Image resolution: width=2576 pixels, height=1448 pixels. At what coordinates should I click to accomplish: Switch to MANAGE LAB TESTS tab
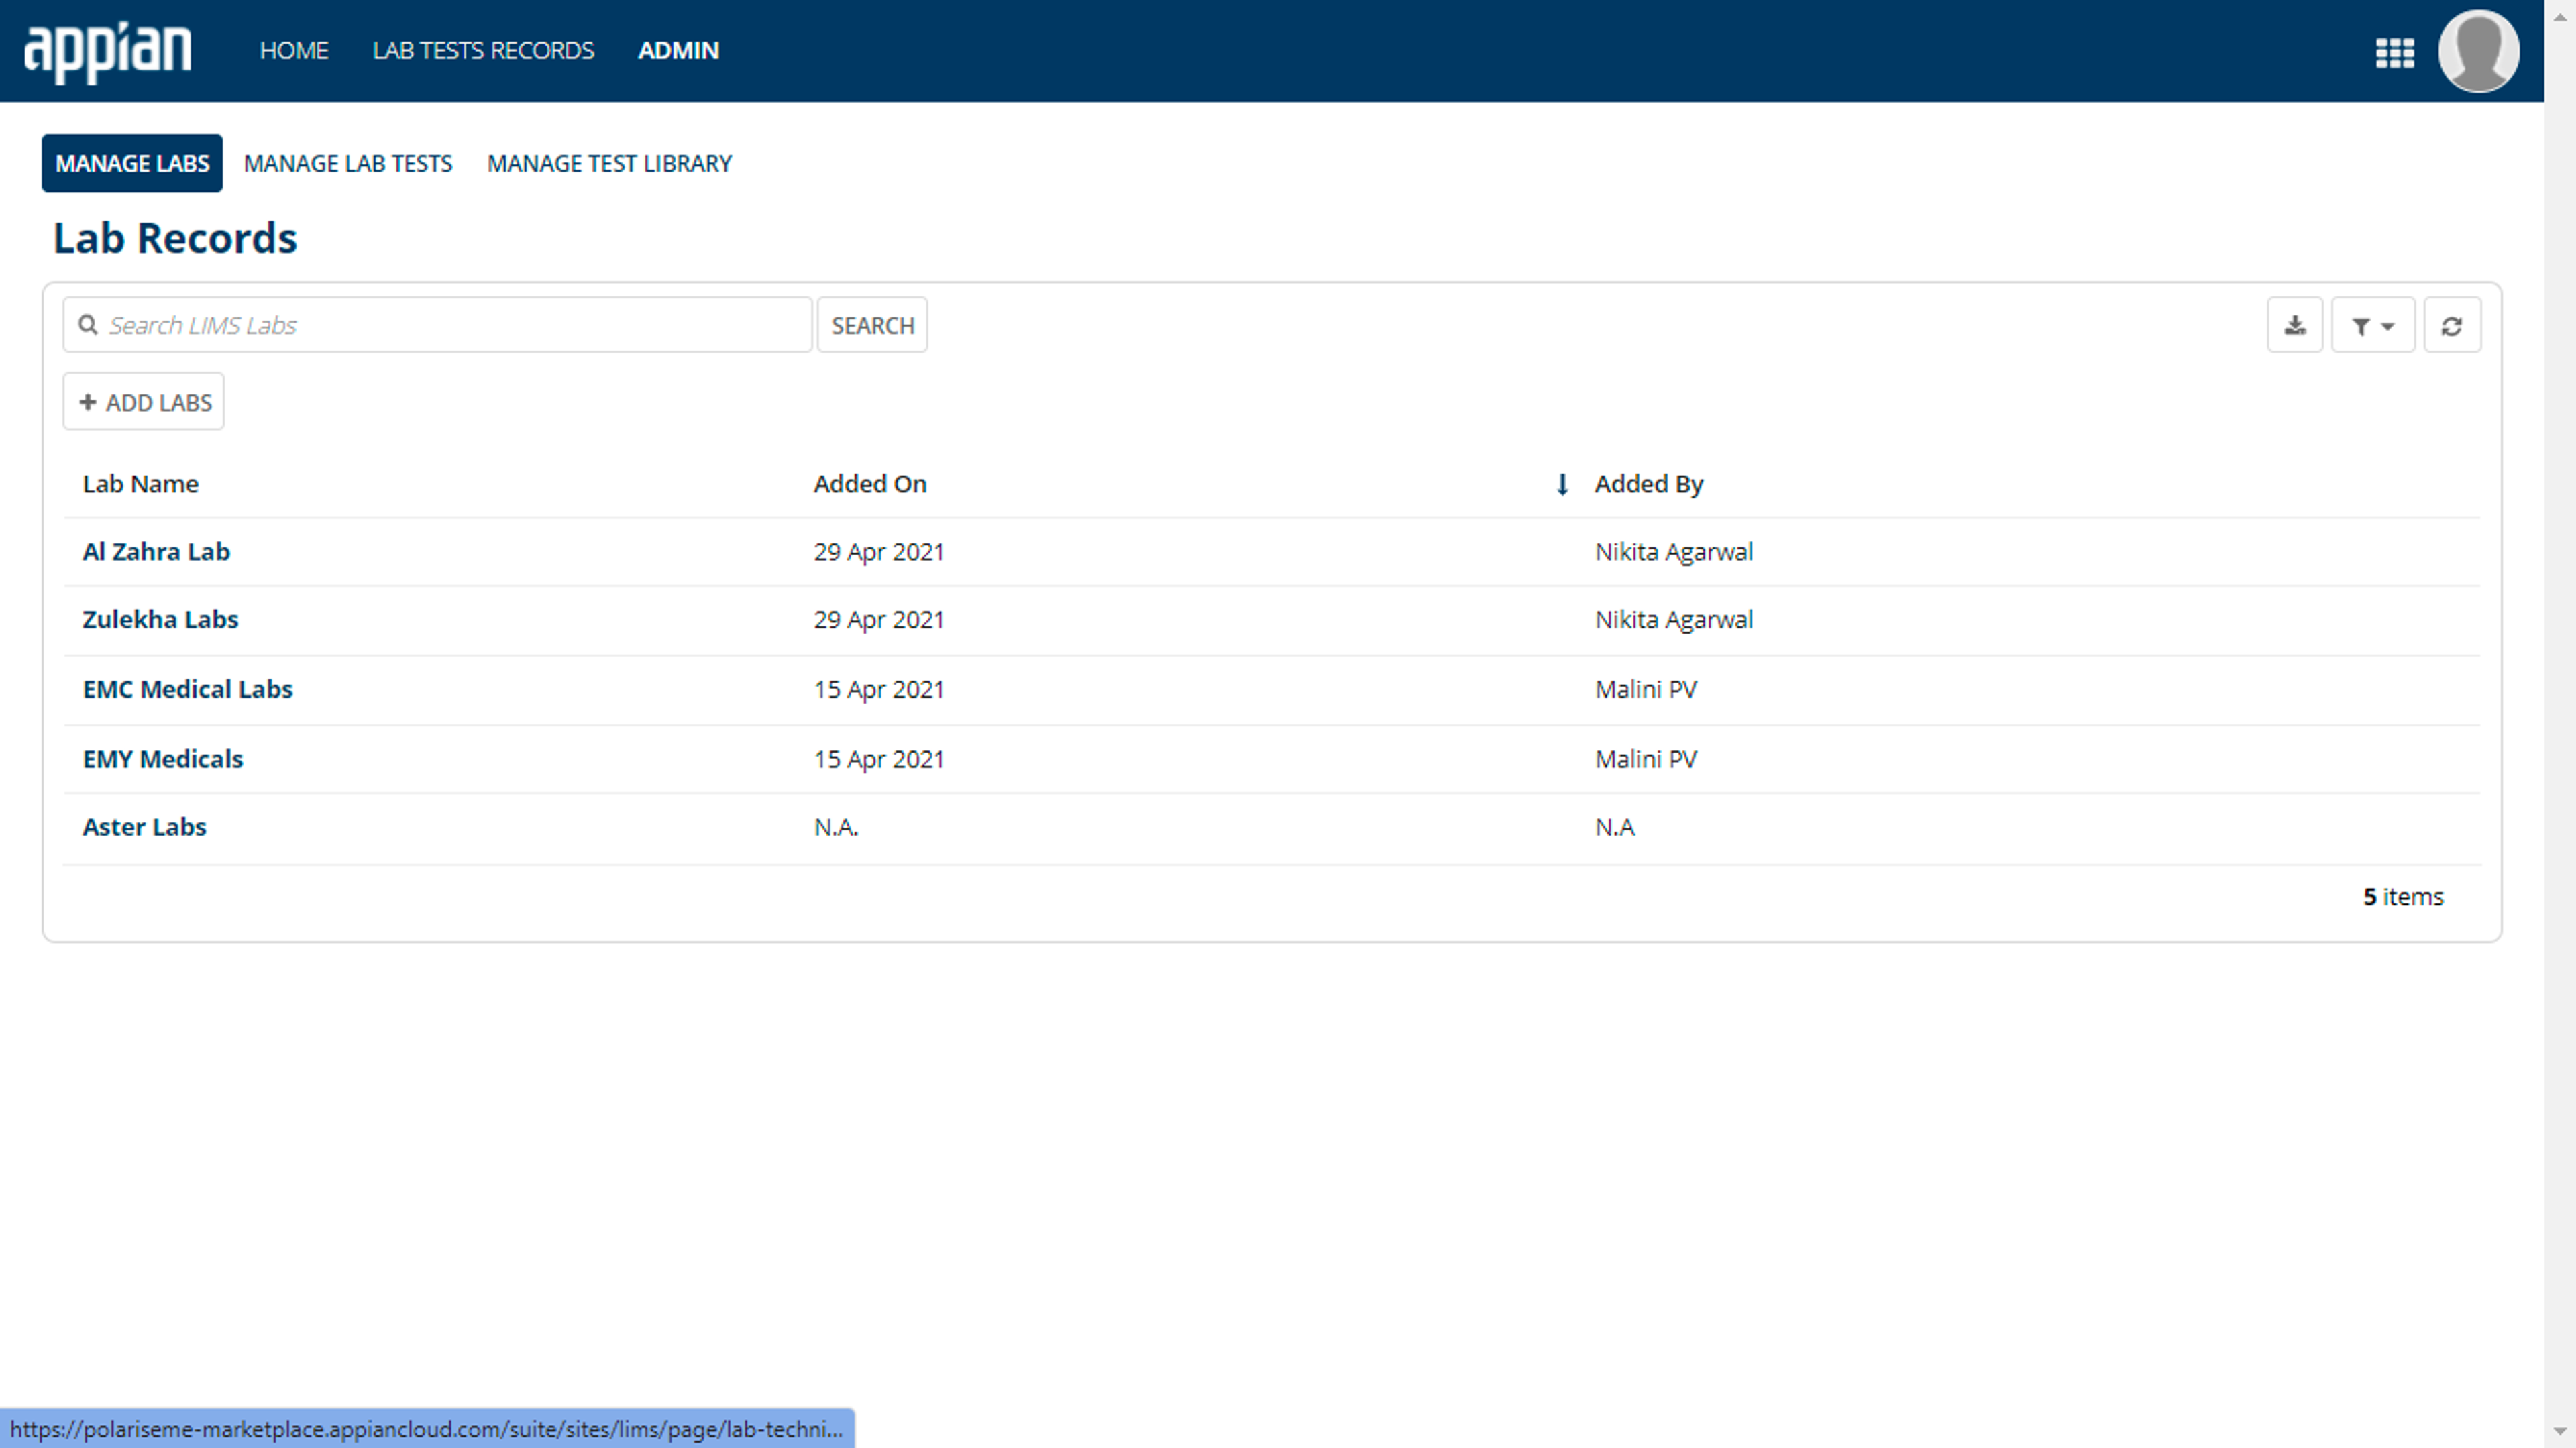tap(348, 163)
